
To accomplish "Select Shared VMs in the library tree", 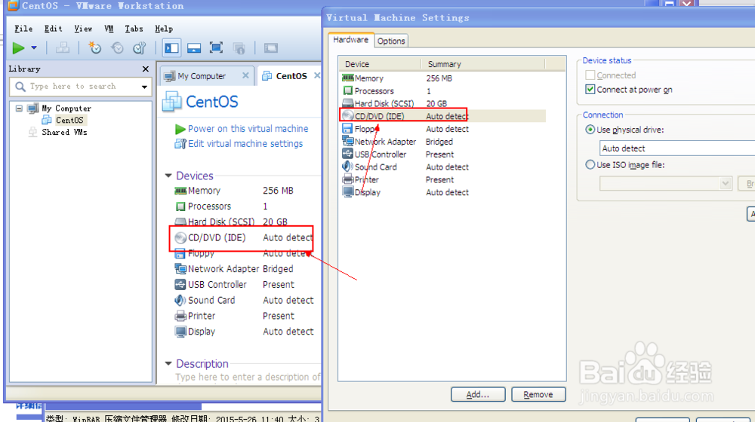I will point(64,132).
